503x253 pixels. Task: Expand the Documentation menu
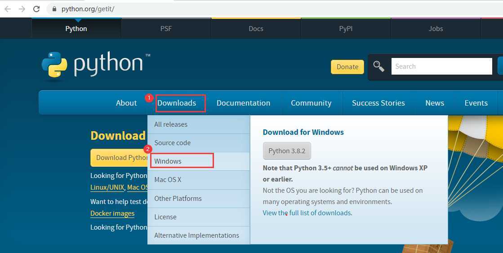243,103
